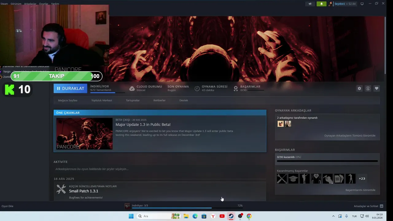Image resolution: width=393 pixels, height=221 pixels.
Task: Pause download with DURAKLAT button
Action: click(70, 88)
